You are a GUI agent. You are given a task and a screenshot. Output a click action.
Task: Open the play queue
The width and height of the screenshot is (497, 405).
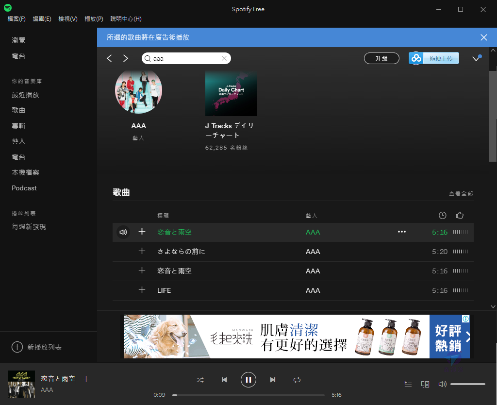408,385
